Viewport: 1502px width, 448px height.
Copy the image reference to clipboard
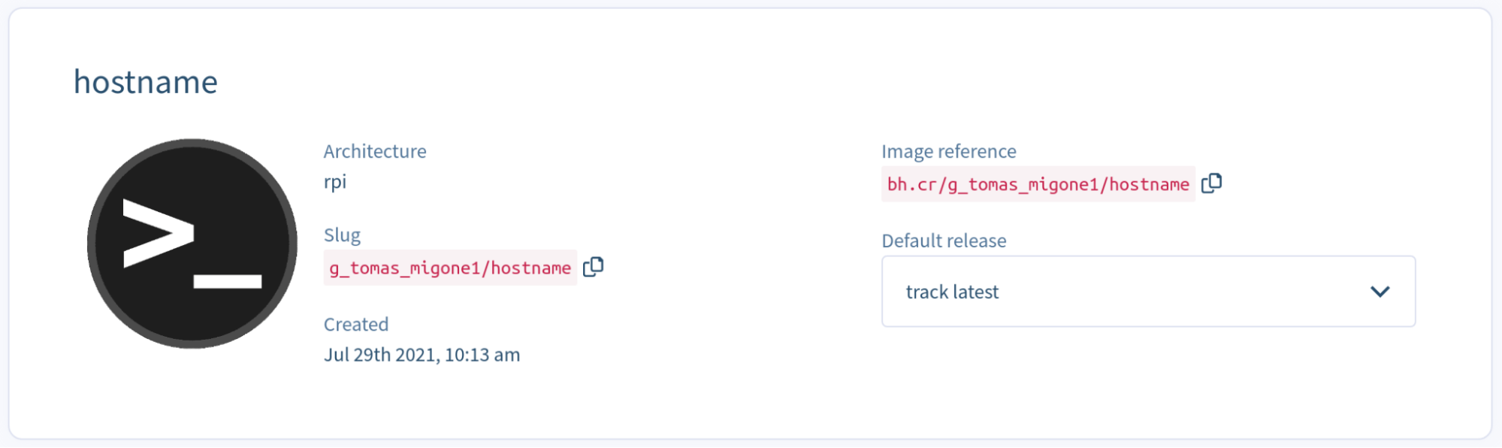pos(1211,183)
